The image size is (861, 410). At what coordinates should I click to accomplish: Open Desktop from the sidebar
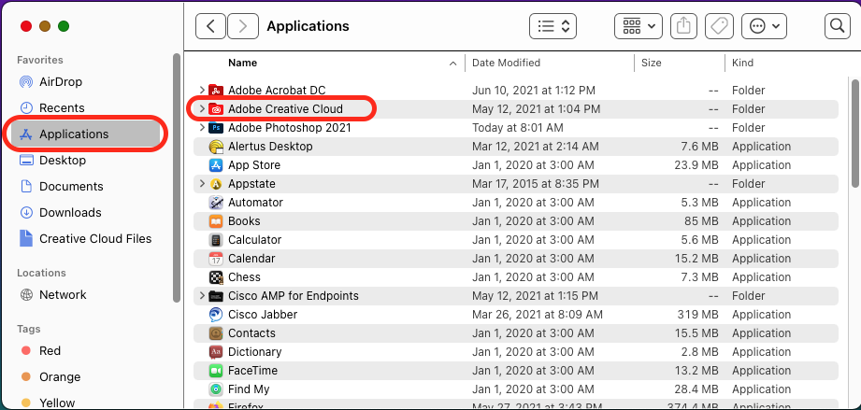tap(52, 161)
